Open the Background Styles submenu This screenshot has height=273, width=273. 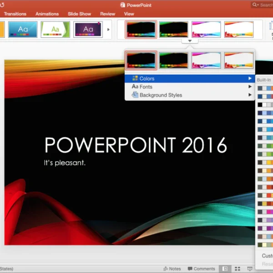tap(190, 95)
